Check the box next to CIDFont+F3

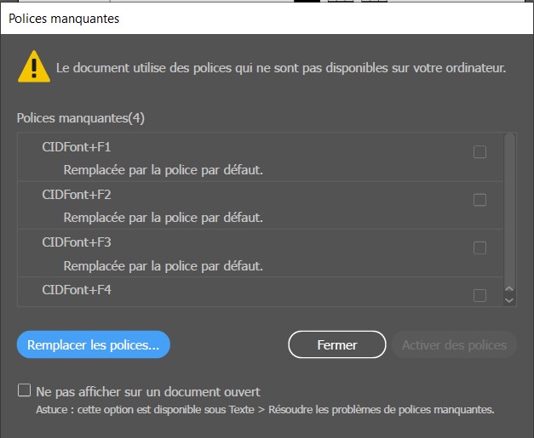click(479, 247)
